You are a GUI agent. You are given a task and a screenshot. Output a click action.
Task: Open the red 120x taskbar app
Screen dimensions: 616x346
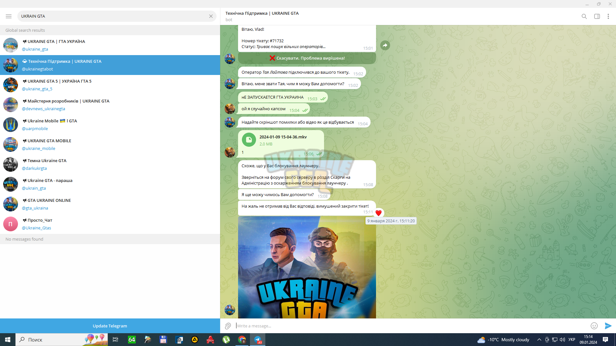coord(210,340)
